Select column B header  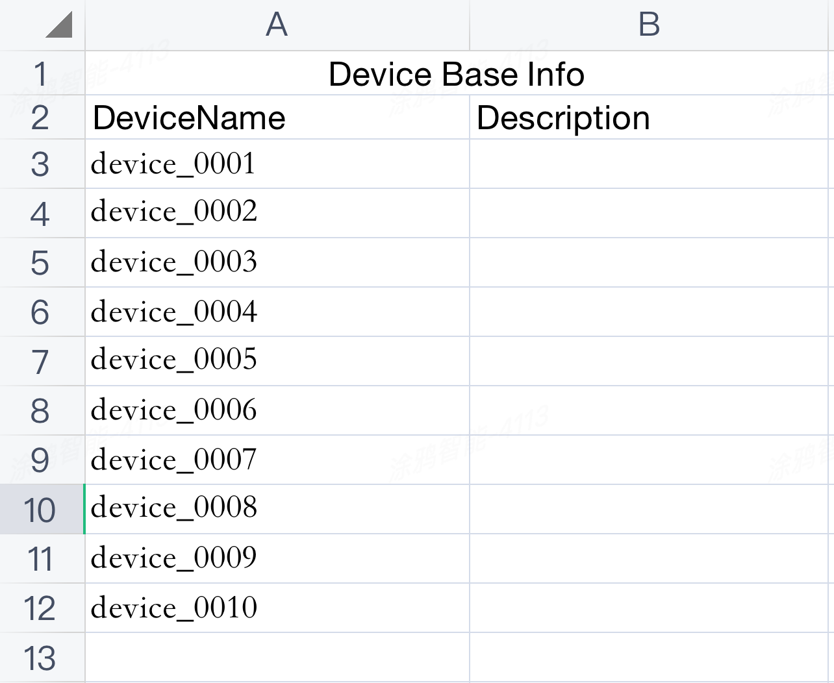click(650, 25)
